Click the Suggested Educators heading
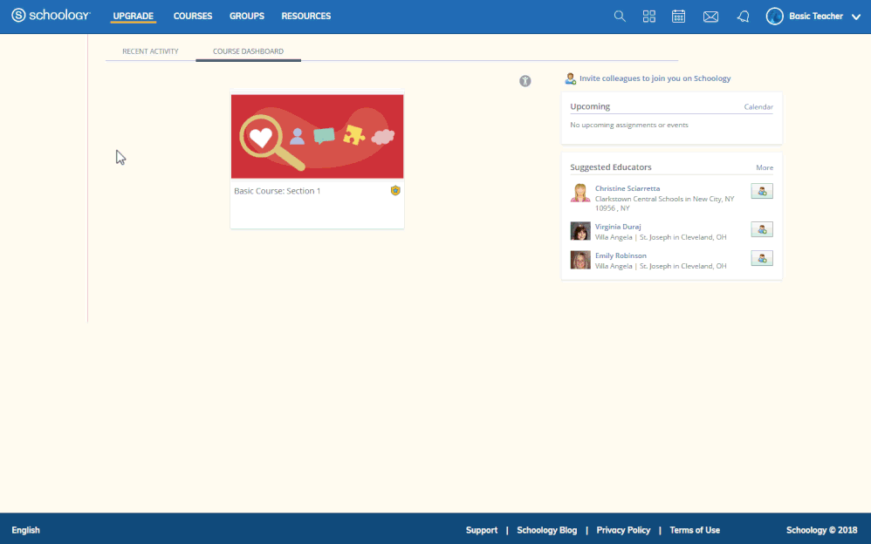 [x=610, y=167]
